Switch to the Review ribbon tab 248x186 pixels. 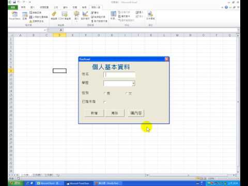coord(74,7)
